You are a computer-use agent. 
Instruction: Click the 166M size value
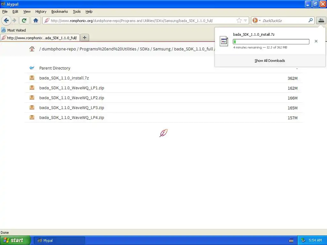coord(293,98)
